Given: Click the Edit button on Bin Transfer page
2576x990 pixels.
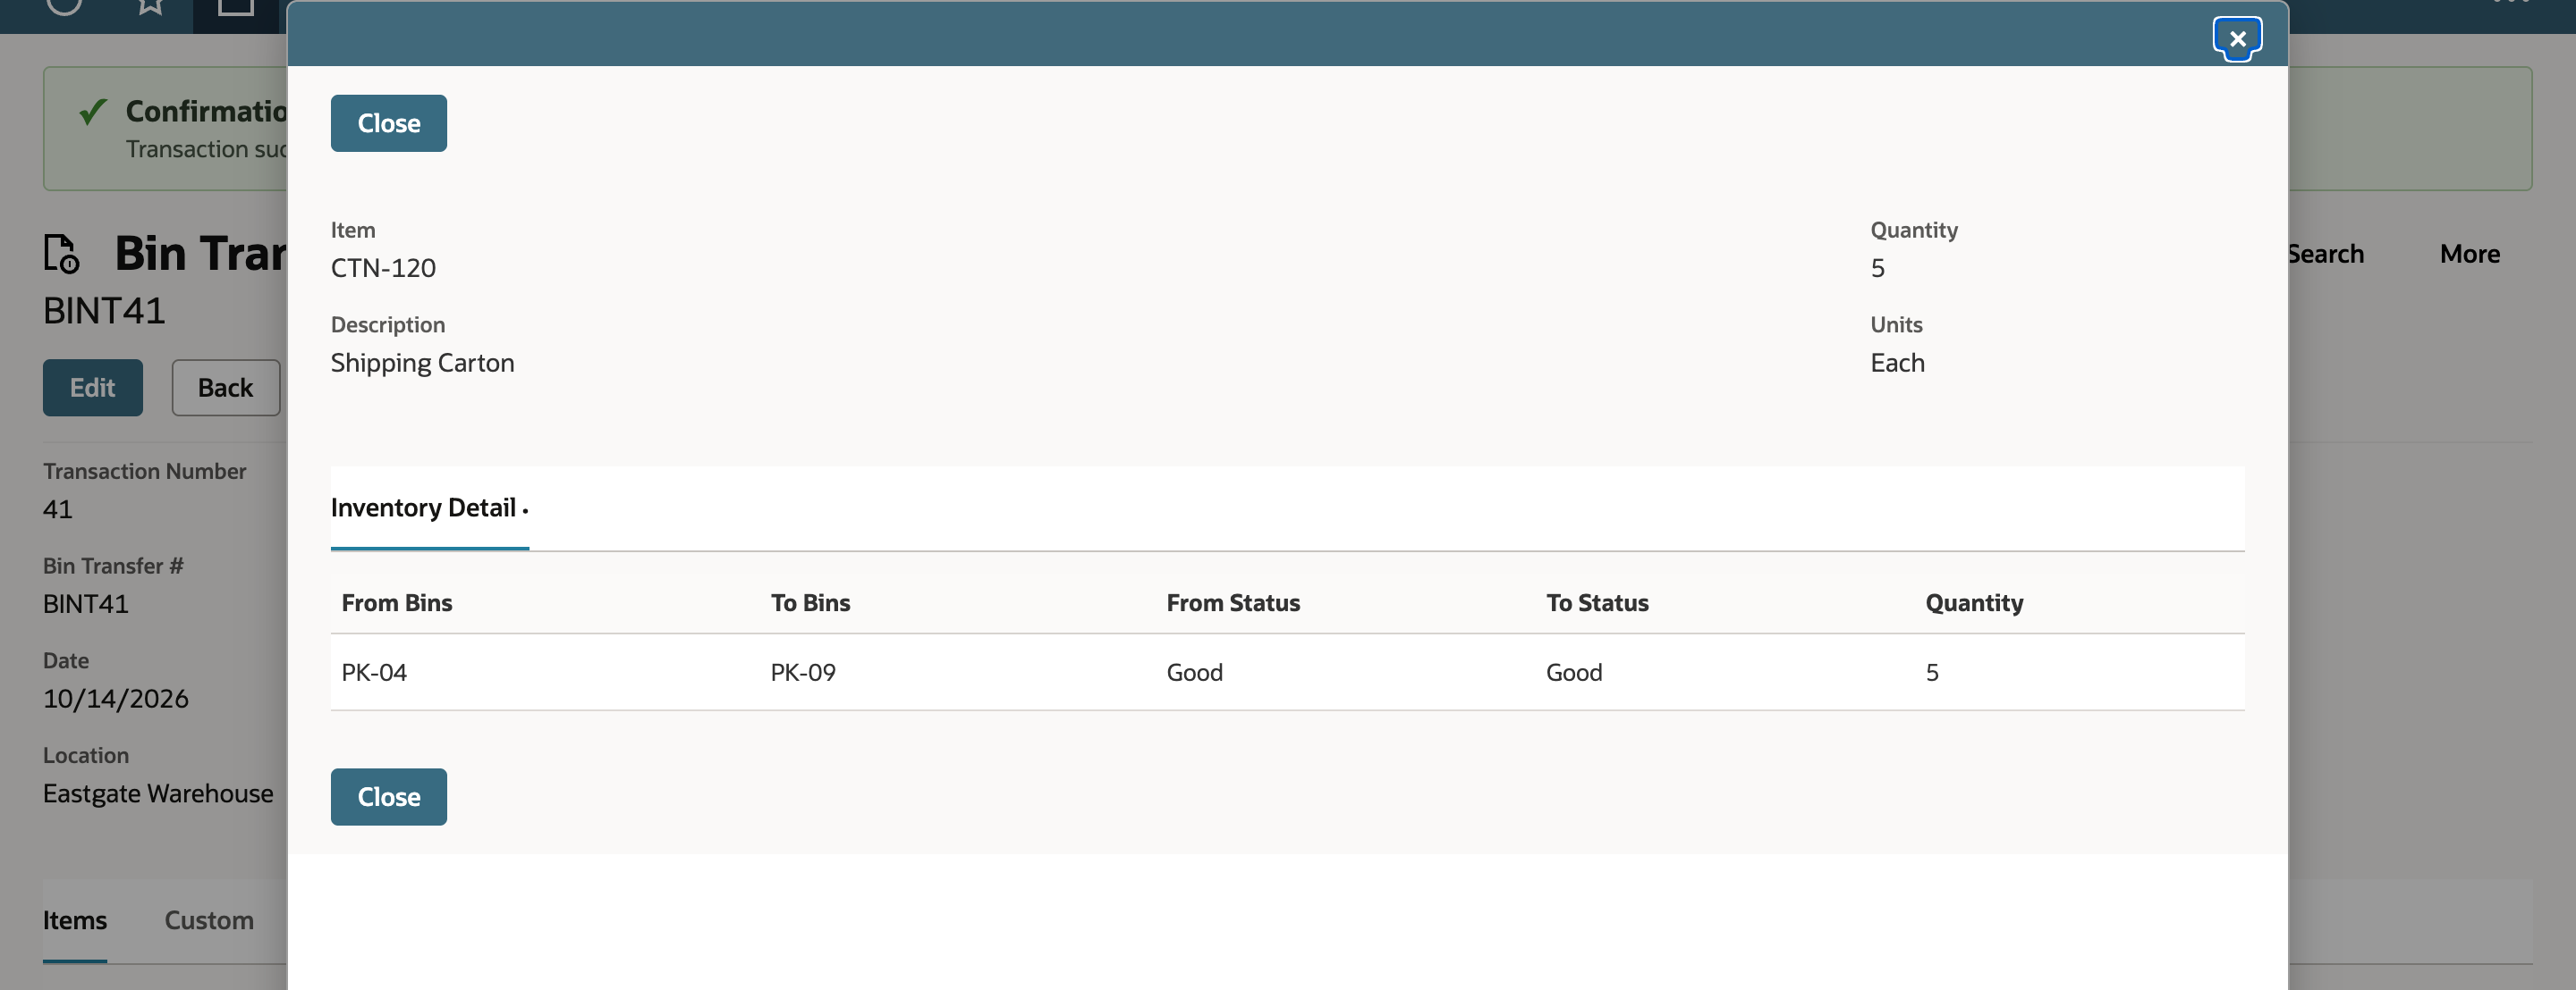Looking at the screenshot, I should click(93, 388).
